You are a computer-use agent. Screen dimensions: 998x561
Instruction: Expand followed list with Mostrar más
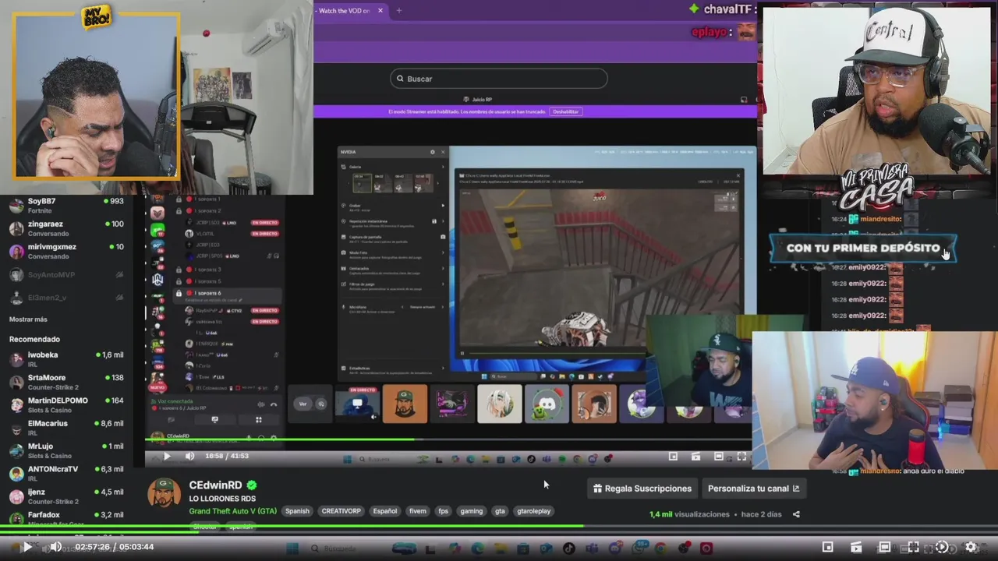tap(28, 319)
